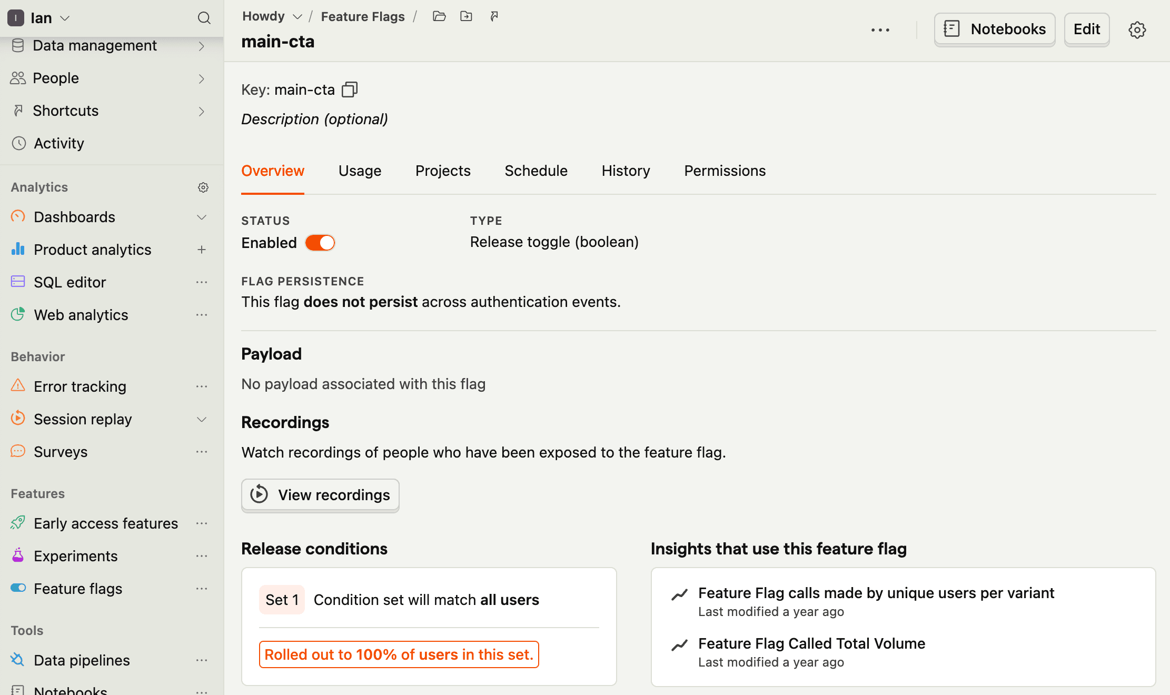Open the three-dot more menu in header
Screen dimensions: 1170x695
pos(880,30)
